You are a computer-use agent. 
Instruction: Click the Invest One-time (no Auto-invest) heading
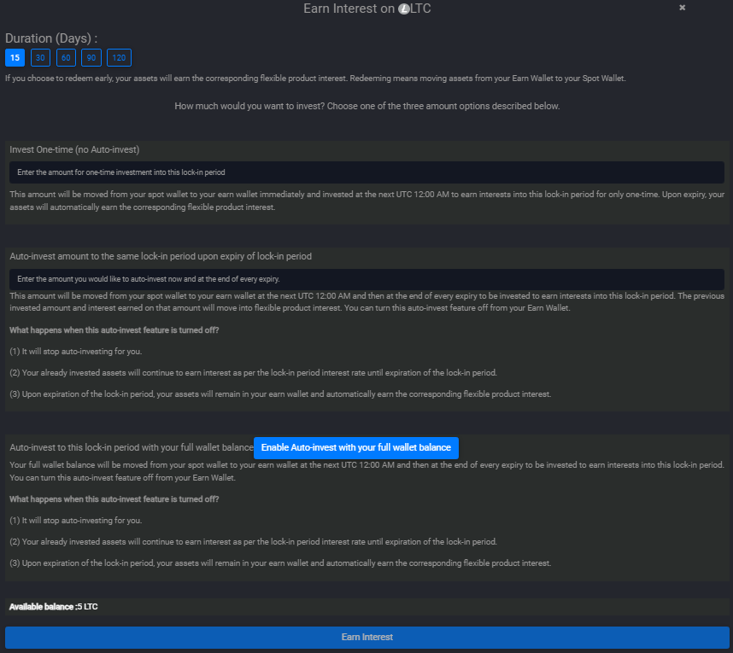74,149
